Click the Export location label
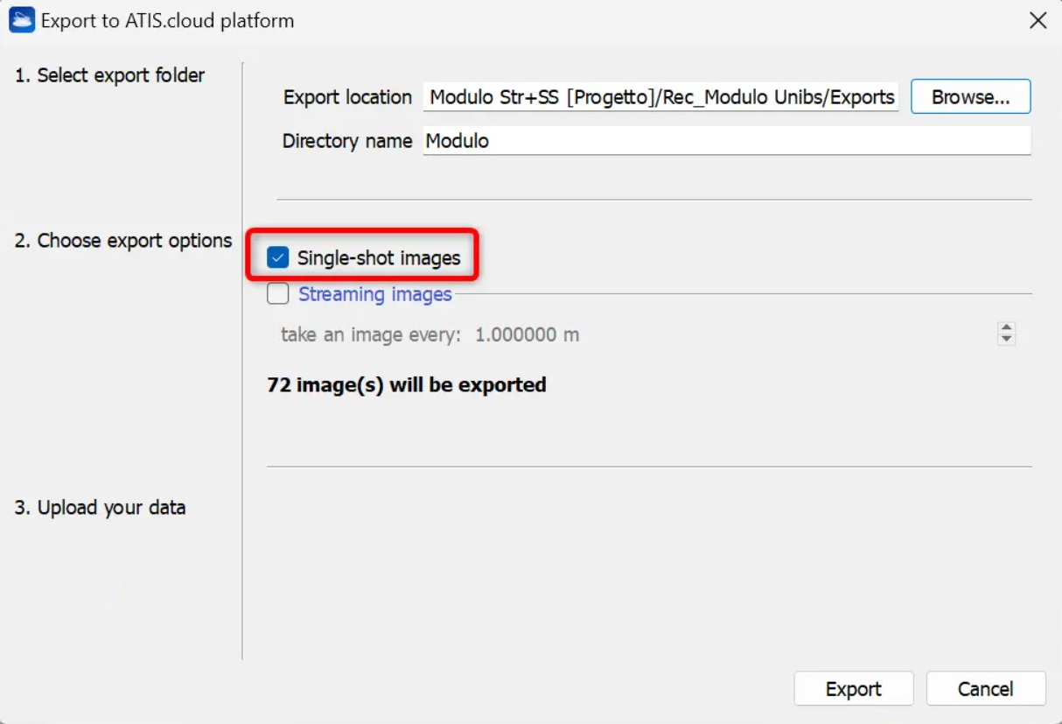 coord(347,97)
